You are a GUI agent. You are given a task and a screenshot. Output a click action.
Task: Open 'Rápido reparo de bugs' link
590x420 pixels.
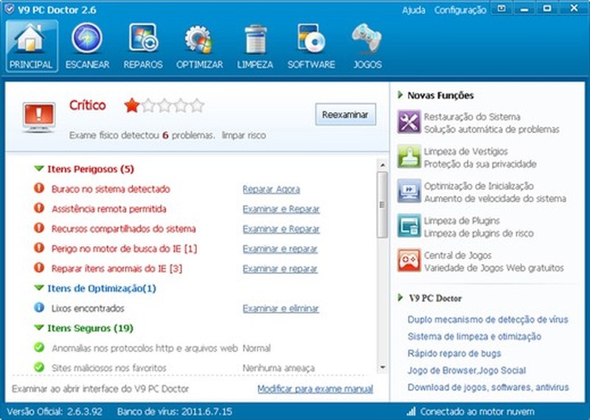454,354
